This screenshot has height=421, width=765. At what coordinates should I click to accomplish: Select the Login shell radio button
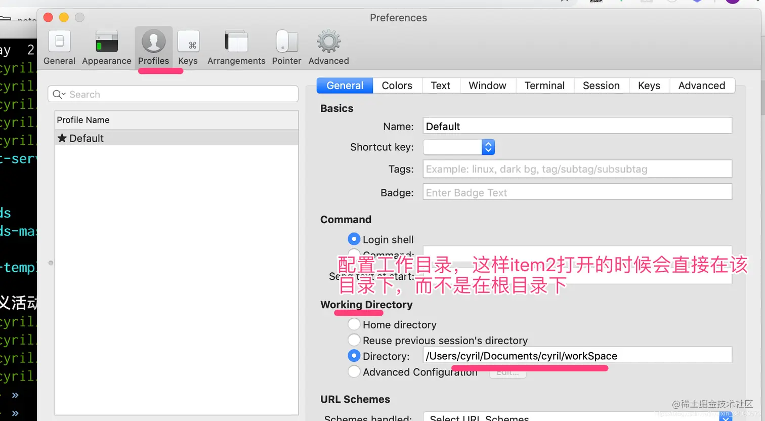click(354, 239)
